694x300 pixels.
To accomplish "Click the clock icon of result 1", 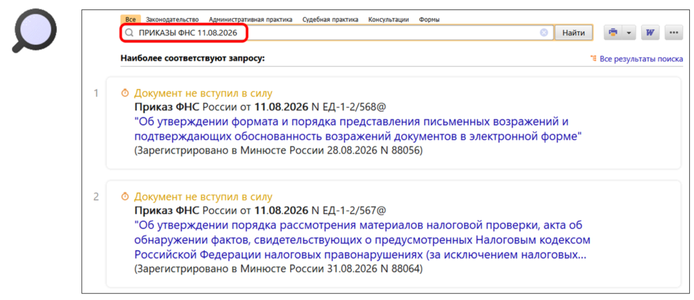I will point(125,93).
